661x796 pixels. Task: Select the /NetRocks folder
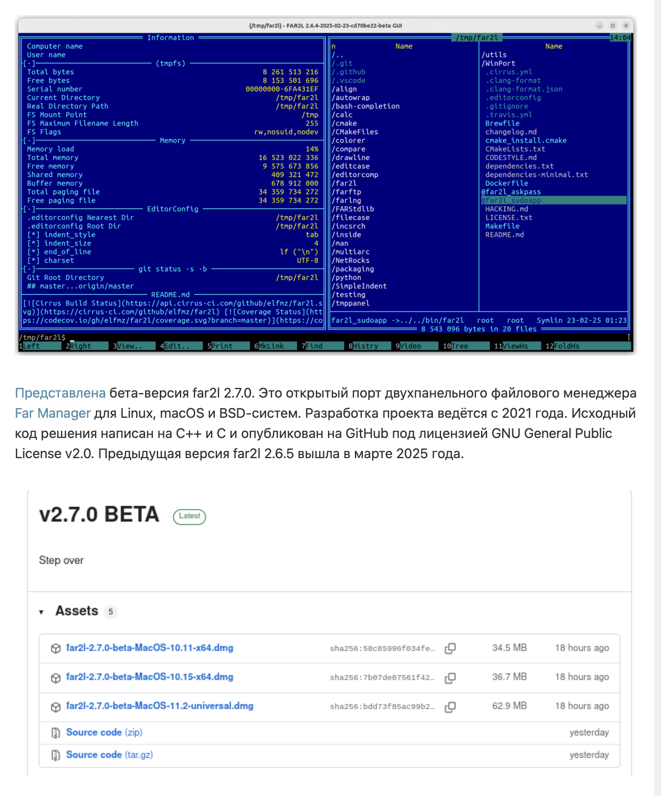pyautogui.click(x=351, y=260)
